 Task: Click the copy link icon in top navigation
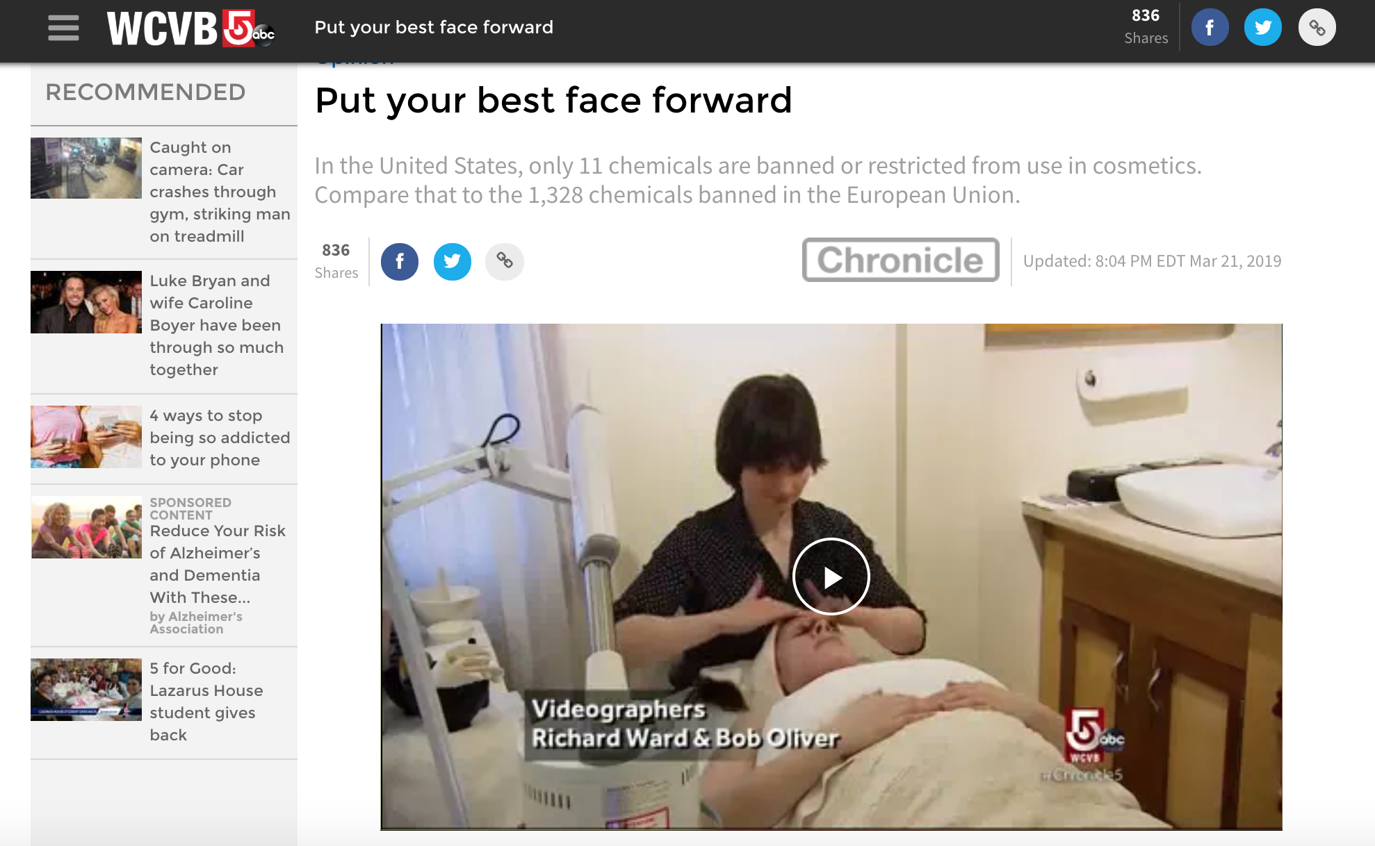pyautogui.click(x=1316, y=28)
